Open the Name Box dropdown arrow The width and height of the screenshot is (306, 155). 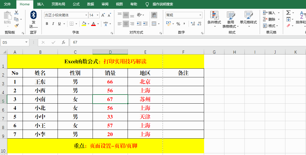pos(26,42)
